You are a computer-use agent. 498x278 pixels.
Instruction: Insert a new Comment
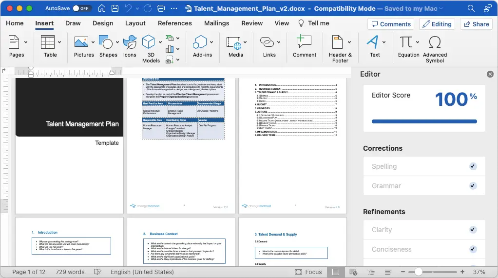[304, 46]
